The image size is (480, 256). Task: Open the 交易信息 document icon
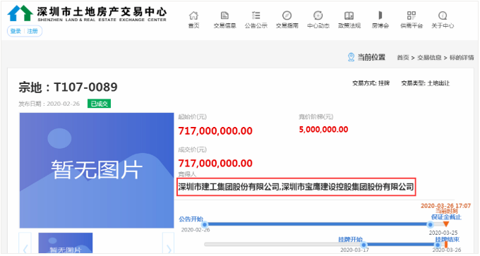(x=224, y=16)
